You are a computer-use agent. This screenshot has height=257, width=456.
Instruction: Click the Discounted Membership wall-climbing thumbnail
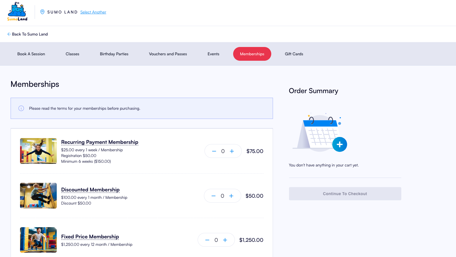(x=38, y=196)
